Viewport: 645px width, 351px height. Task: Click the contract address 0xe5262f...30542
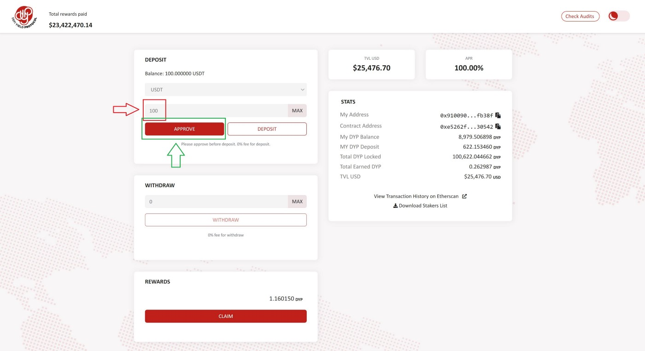[x=466, y=127]
